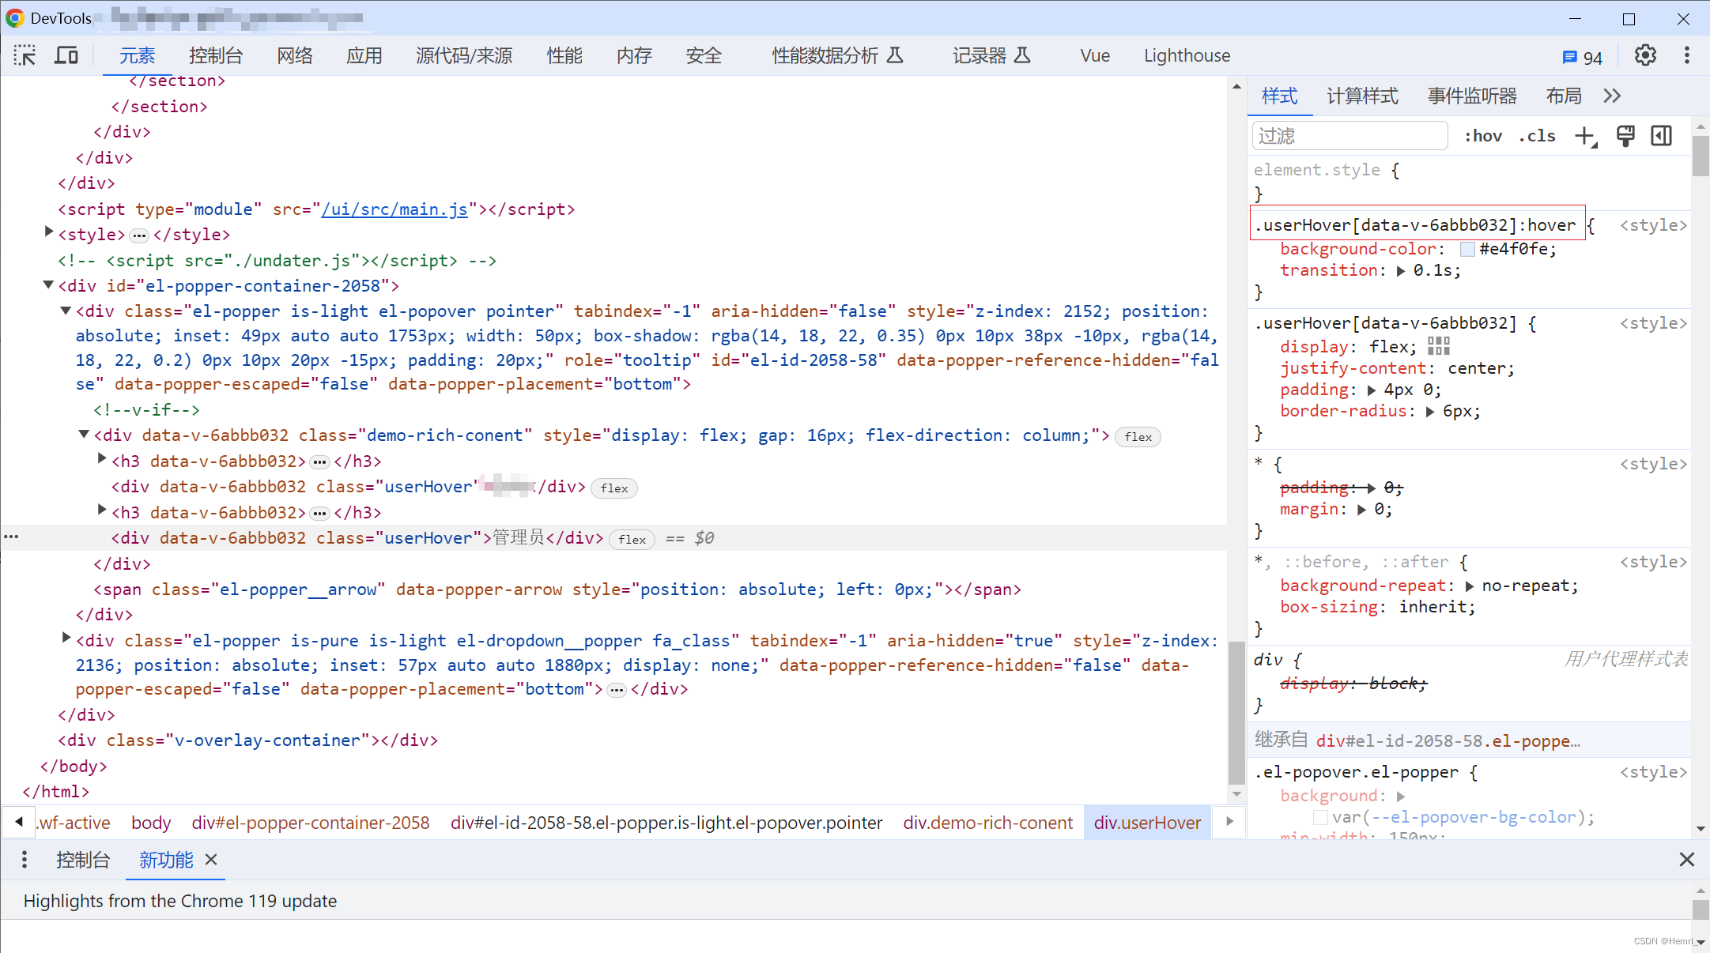Select the inspect element cursor tool
1710x953 pixels.
[25, 55]
